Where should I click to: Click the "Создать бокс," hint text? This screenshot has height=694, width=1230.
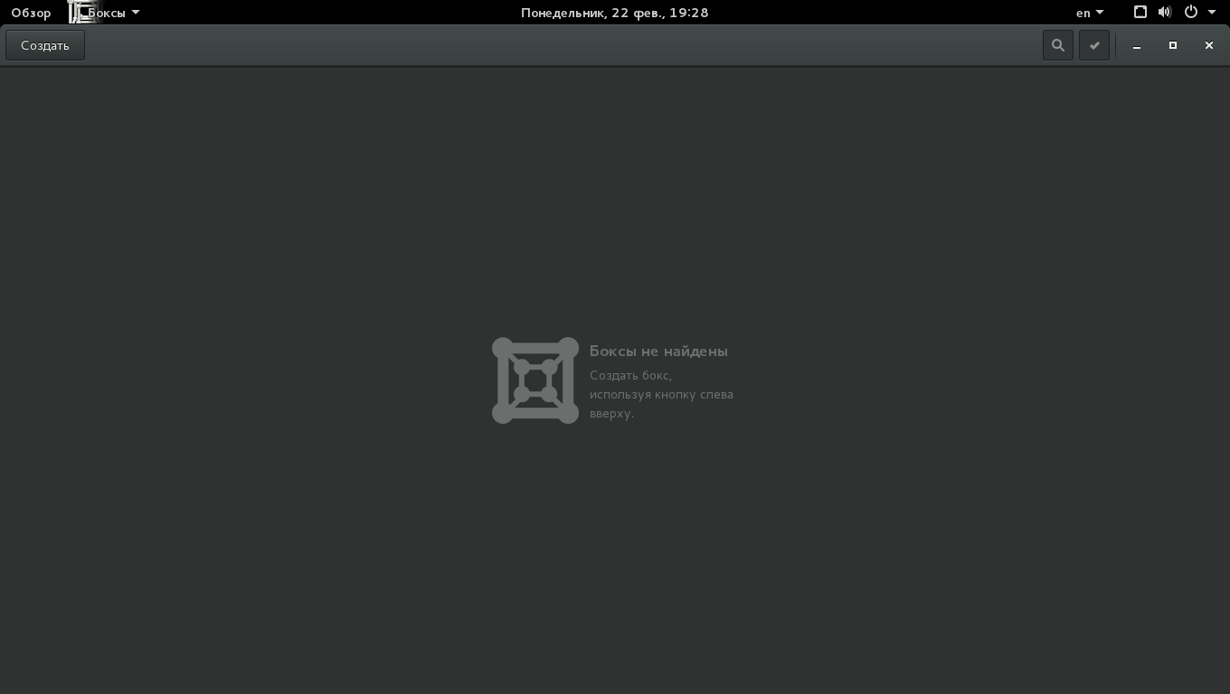click(x=630, y=375)
